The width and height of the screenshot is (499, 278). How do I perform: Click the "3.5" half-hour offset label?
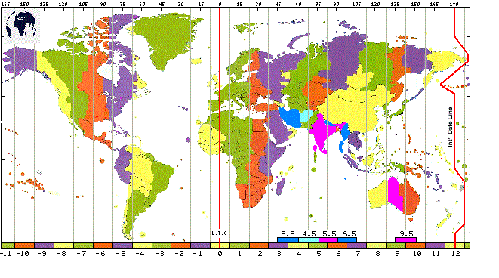pos(288,234)
